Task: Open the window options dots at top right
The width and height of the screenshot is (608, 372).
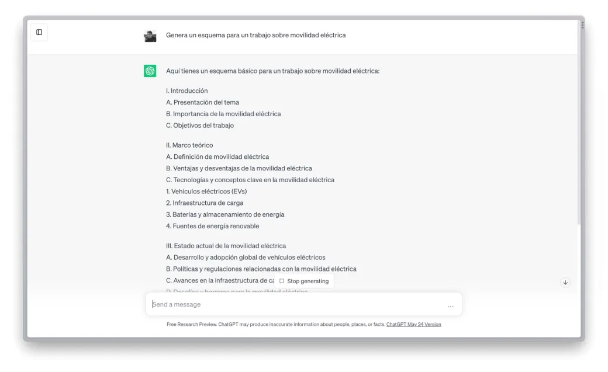Action: [x=582, y=25]
